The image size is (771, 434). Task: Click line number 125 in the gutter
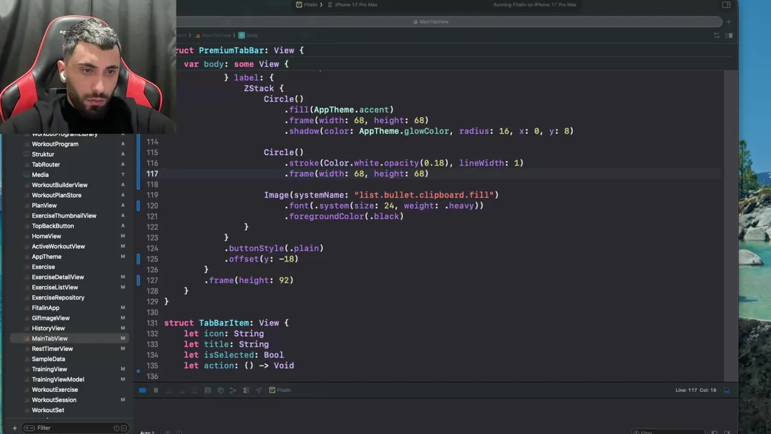[152, 259]
